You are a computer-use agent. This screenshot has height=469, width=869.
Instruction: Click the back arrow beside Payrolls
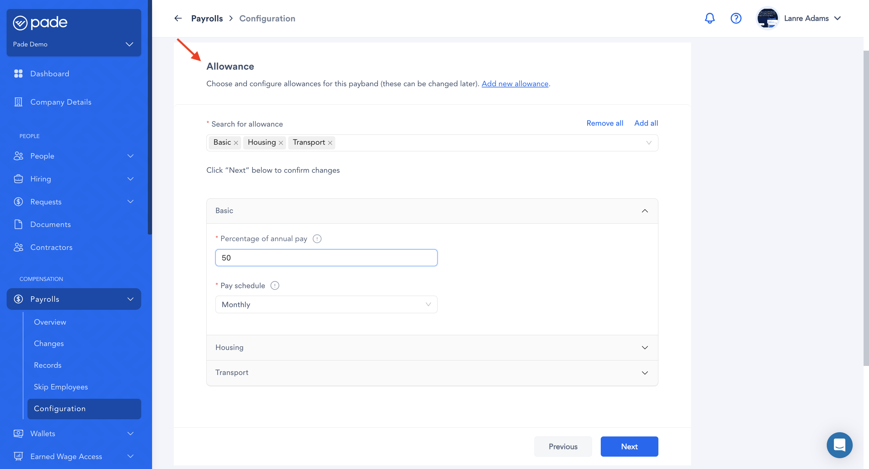[178, 18]
